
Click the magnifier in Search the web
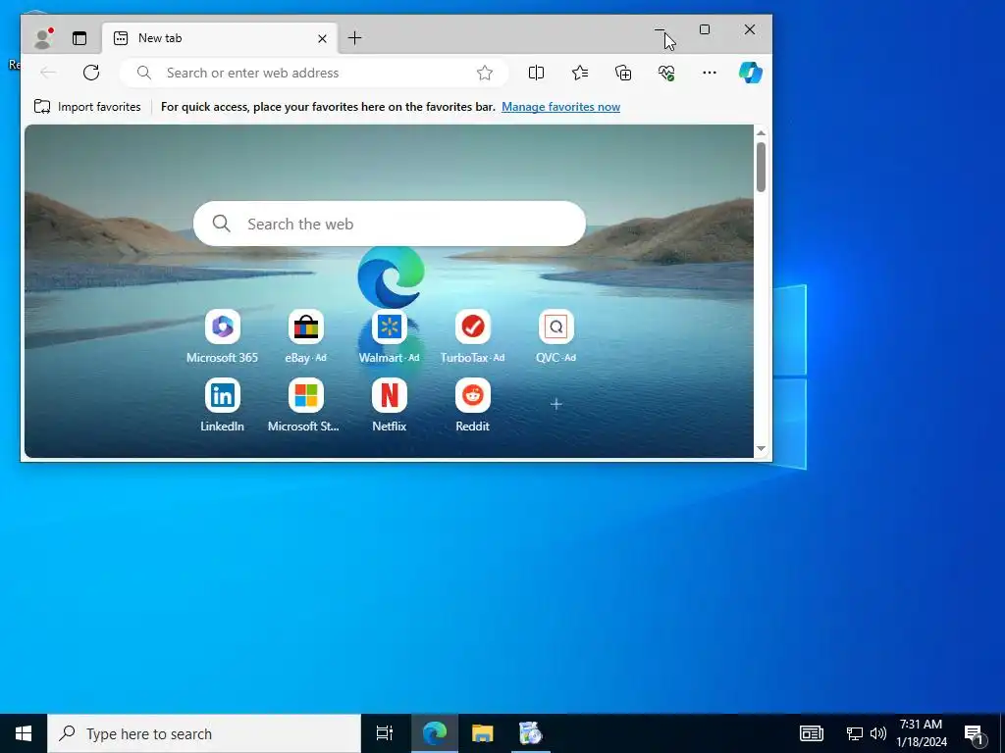click(x=222, y=224)
